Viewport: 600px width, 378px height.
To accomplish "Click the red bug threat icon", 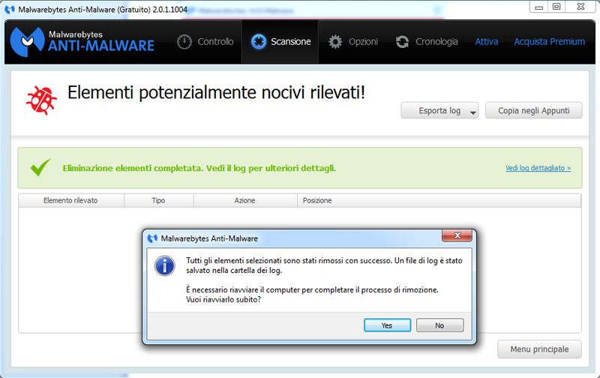I will click(41, 100).
